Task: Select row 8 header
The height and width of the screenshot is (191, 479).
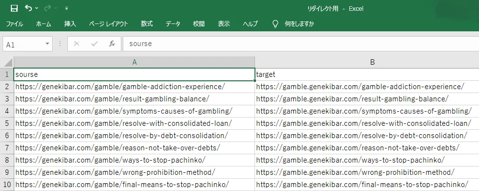Action: [x=7, y=160]
